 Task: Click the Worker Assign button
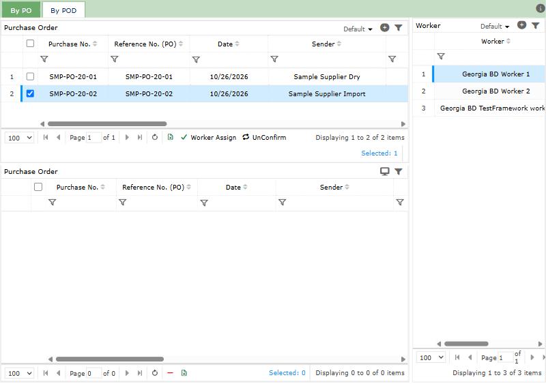point(209,138)
